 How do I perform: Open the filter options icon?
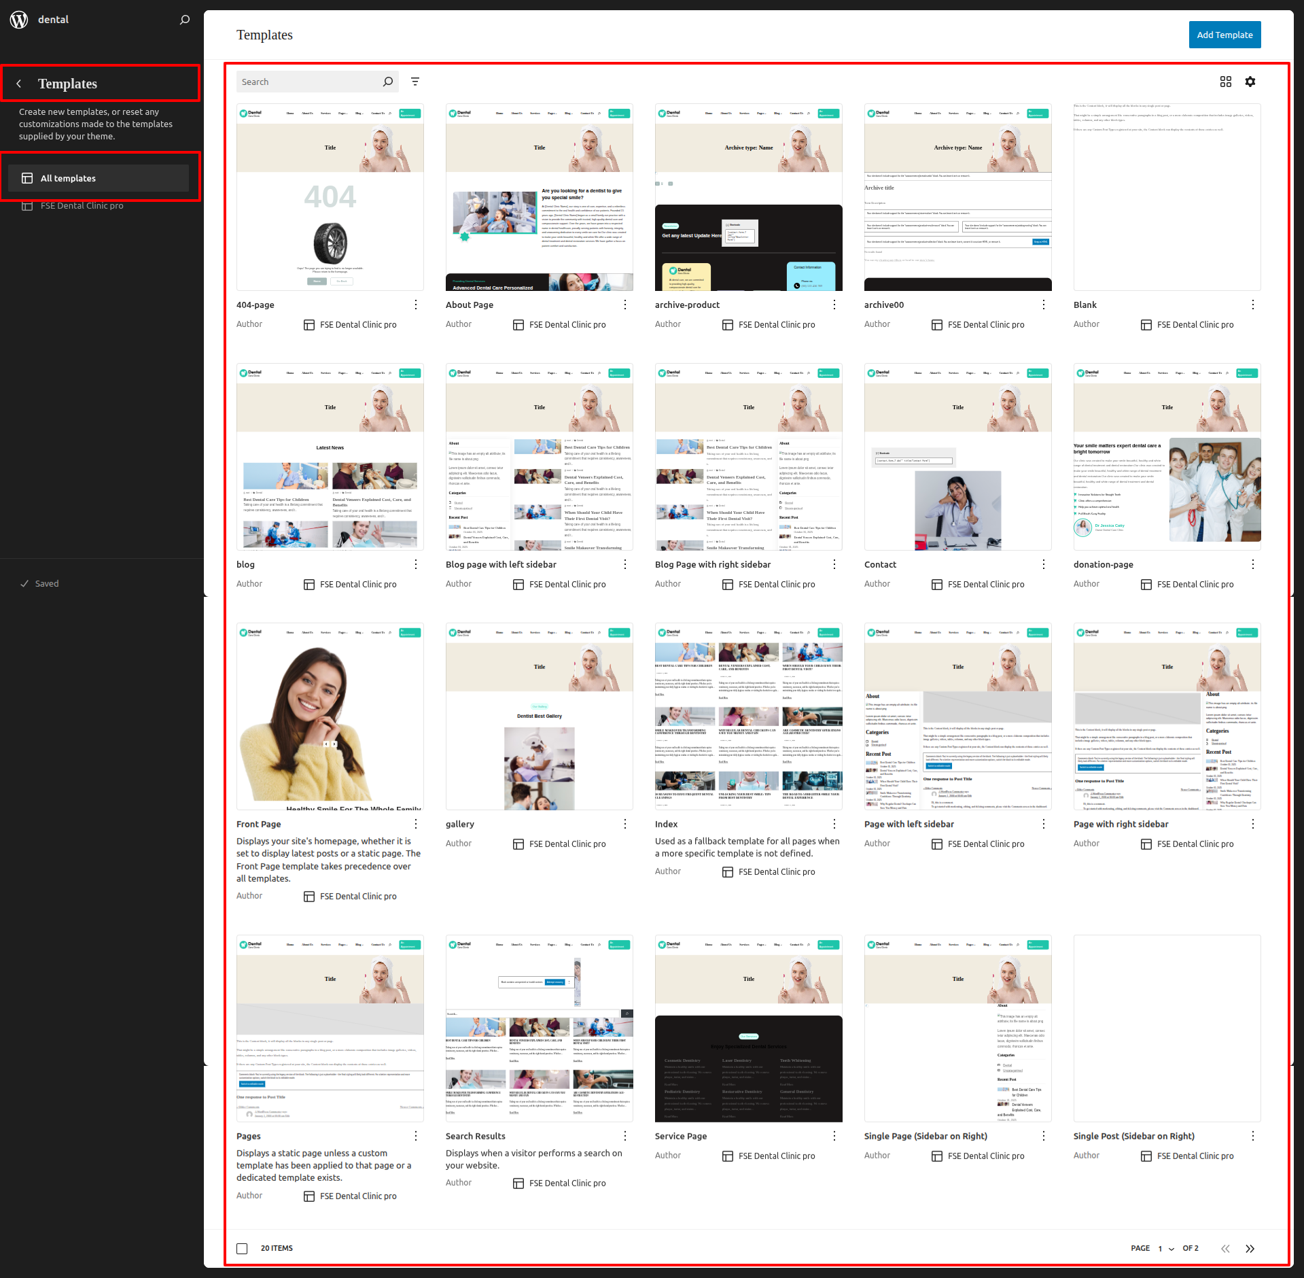tap(415, 82)
